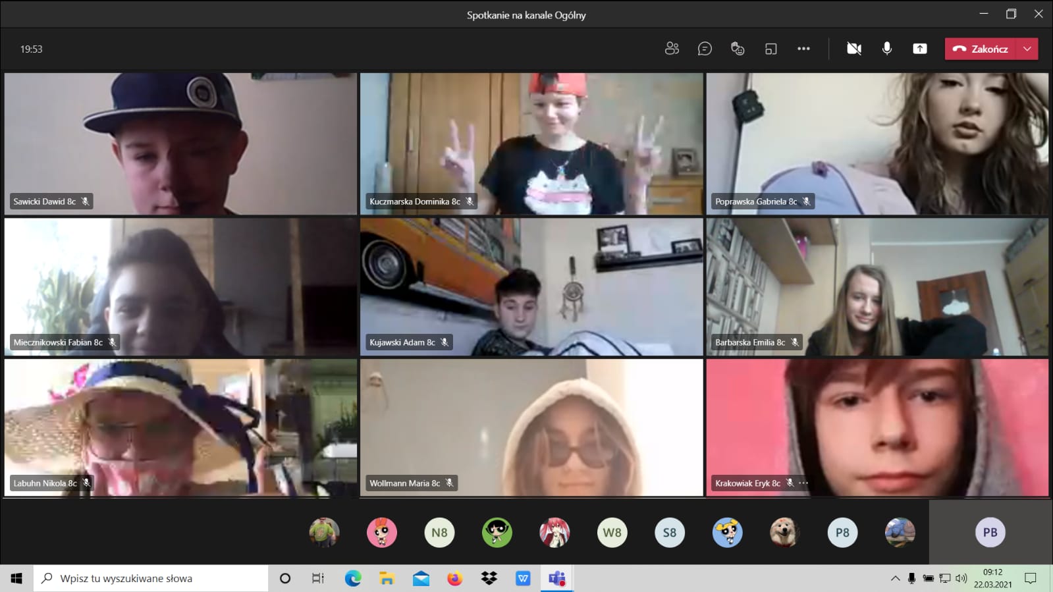Open the share content tray
This screenshot has height=592, width=1053.
point(920,49)
